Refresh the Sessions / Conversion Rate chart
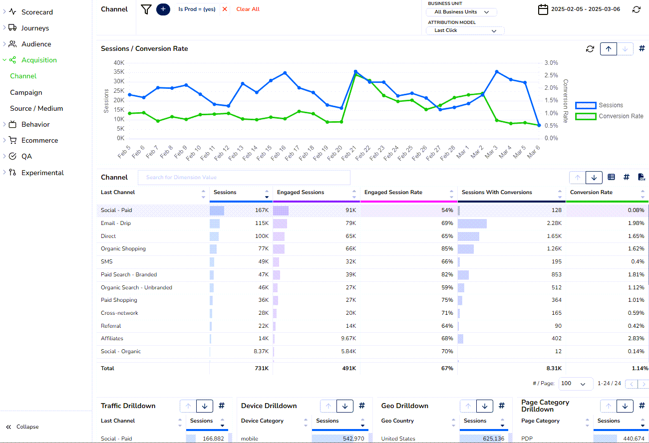The image size is (649, 443). (x=590, y=48)
